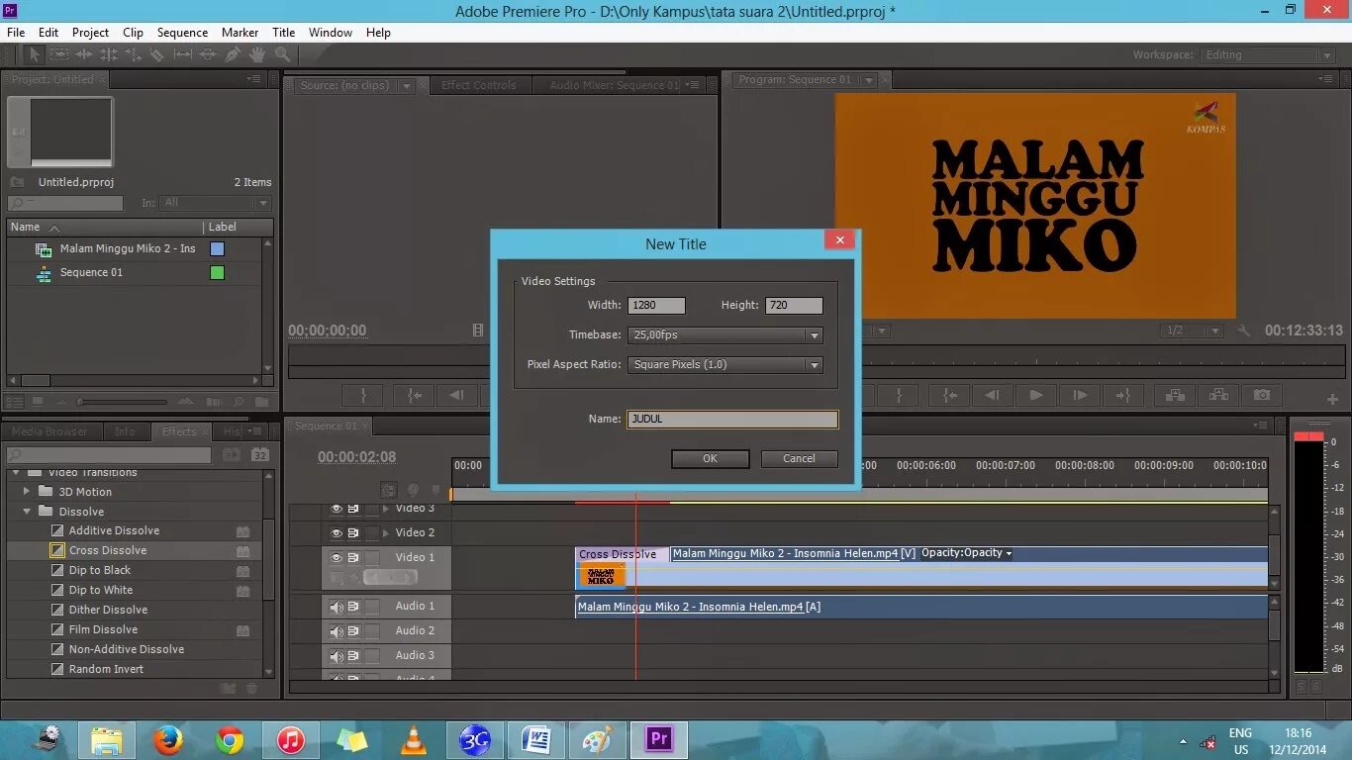Expand the Video 3 track

pos(386,509)
